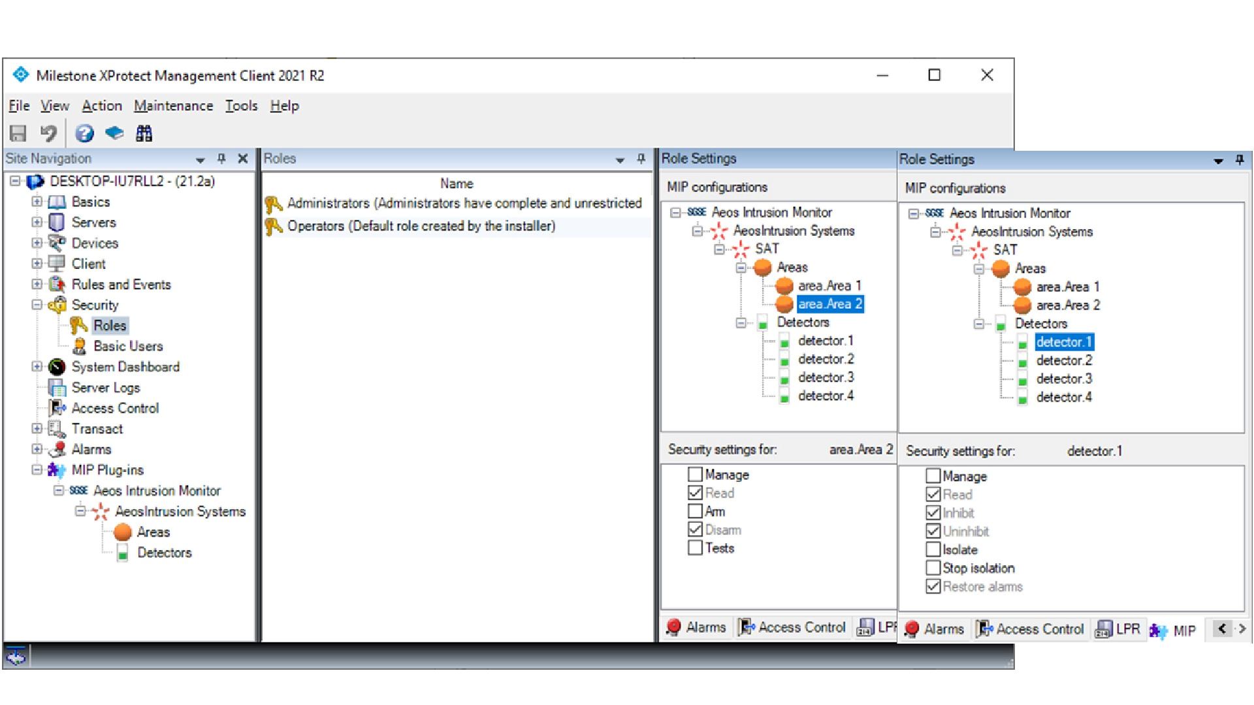Open the Maintenance menu
This screenshot has width=1254, height=705.
(x=174, y=106)
